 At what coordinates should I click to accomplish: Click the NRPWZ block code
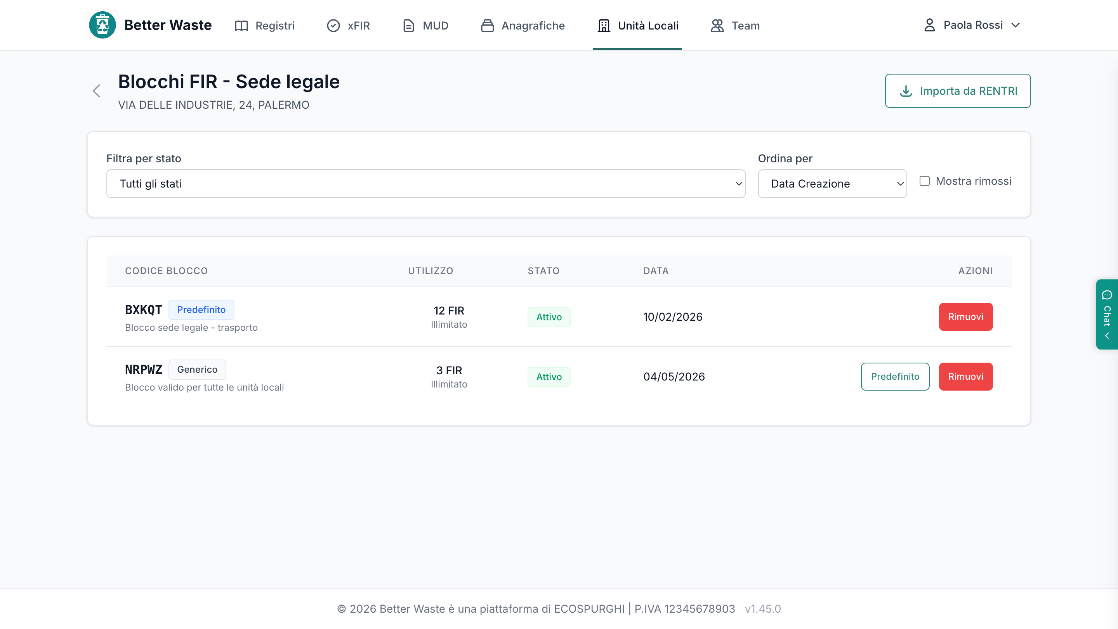(x=143, y=369)
